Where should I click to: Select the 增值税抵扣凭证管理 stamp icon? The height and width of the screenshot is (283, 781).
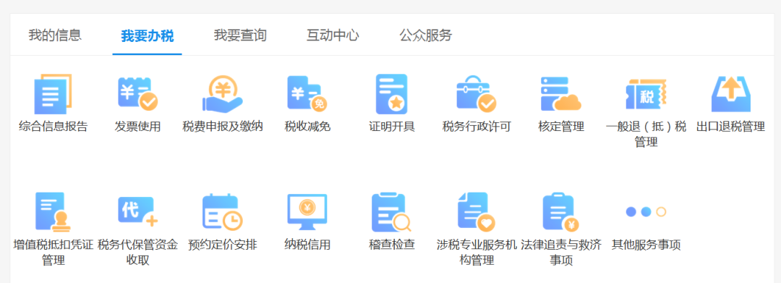[x=53, y=212]
